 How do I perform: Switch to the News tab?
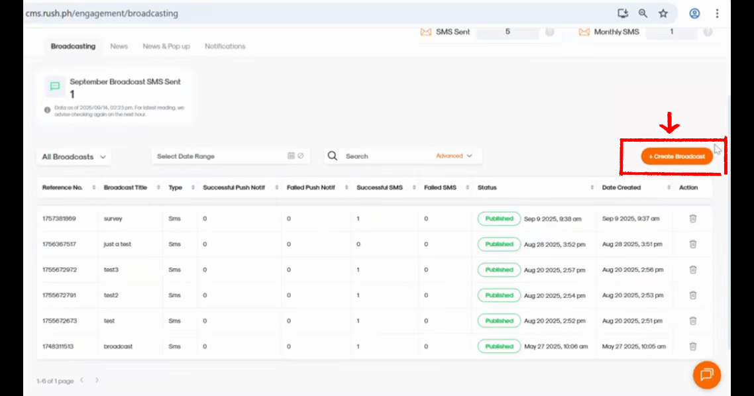tap(119, 46)
